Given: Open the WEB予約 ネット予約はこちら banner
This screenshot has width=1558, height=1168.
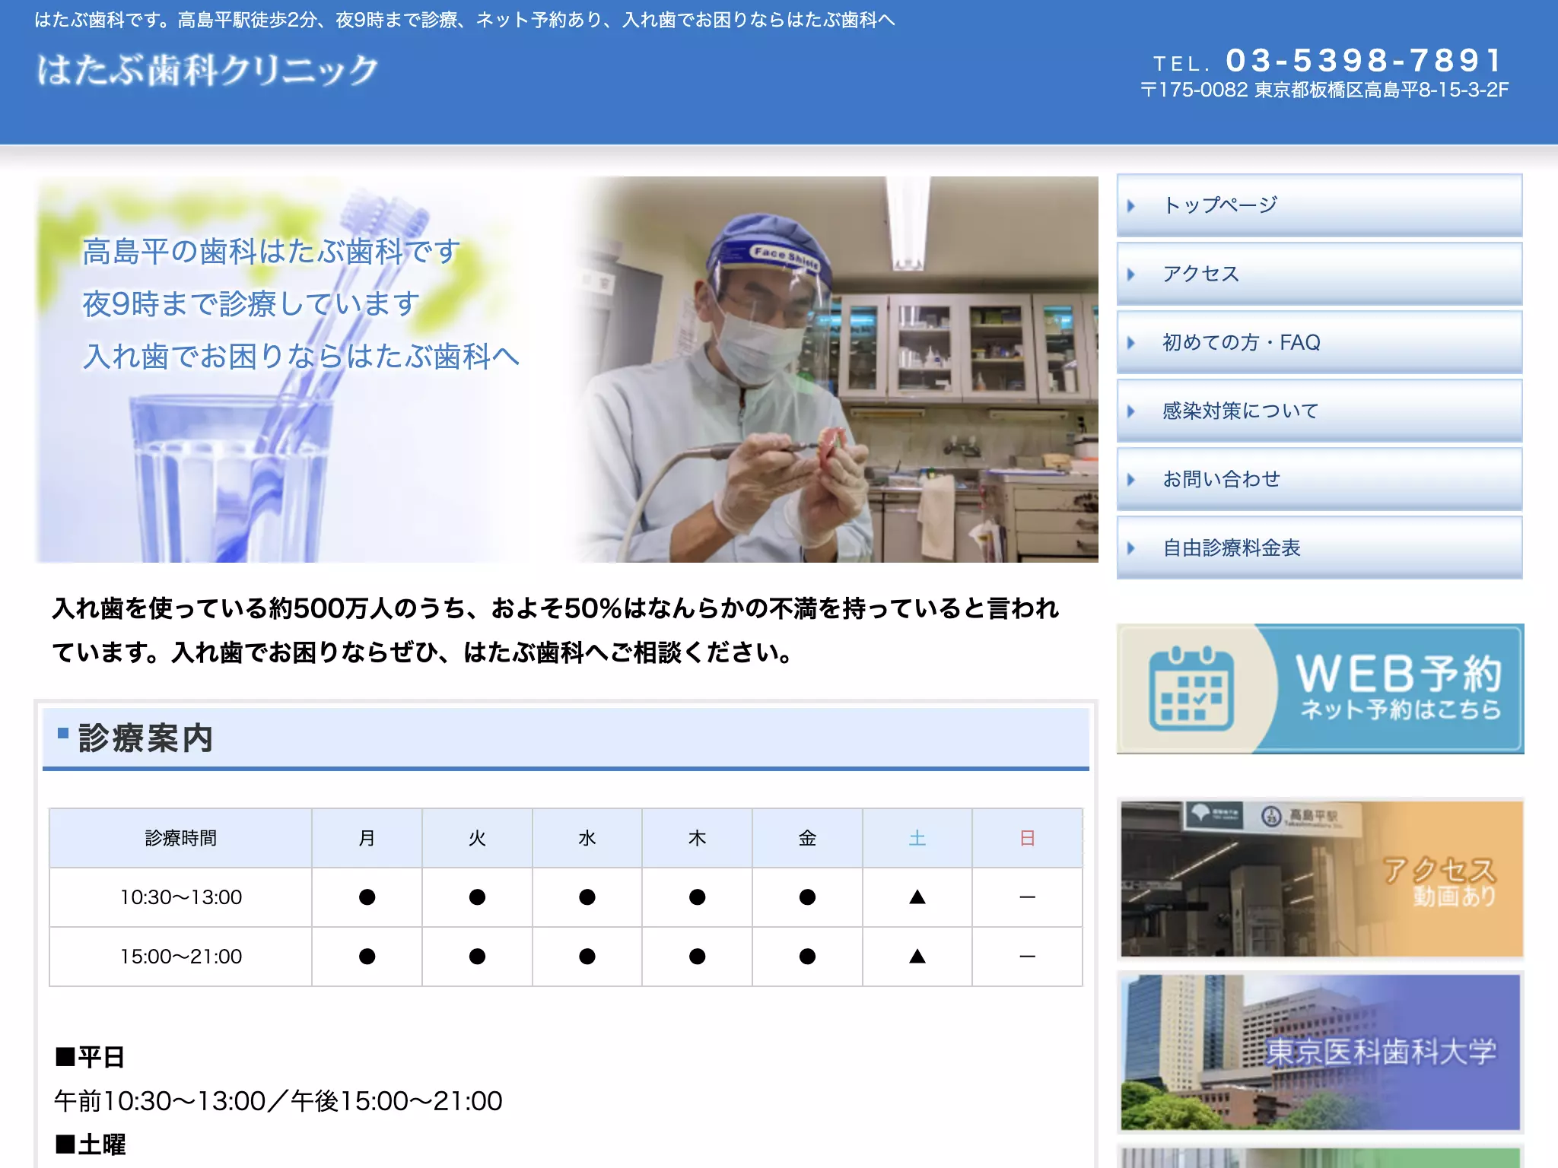Looking at the screenshot, I should [x=1320, y=689].
